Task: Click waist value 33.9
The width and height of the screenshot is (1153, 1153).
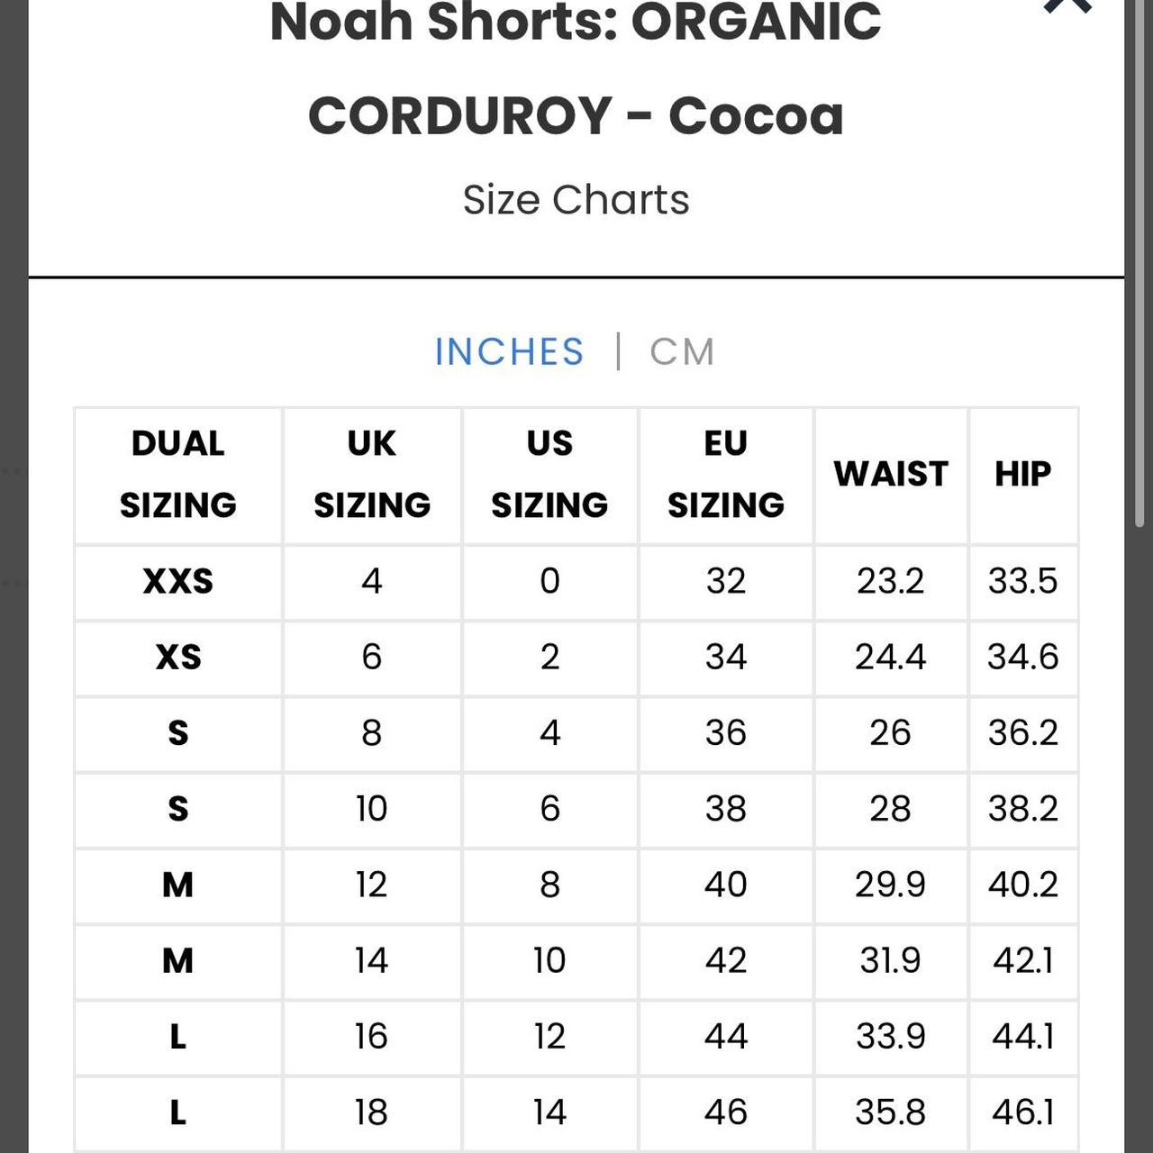Action: pos(891,1036)
